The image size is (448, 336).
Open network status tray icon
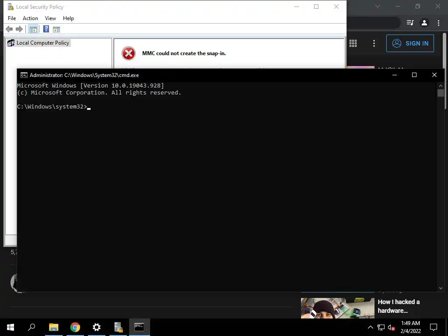tap(381, 327)
